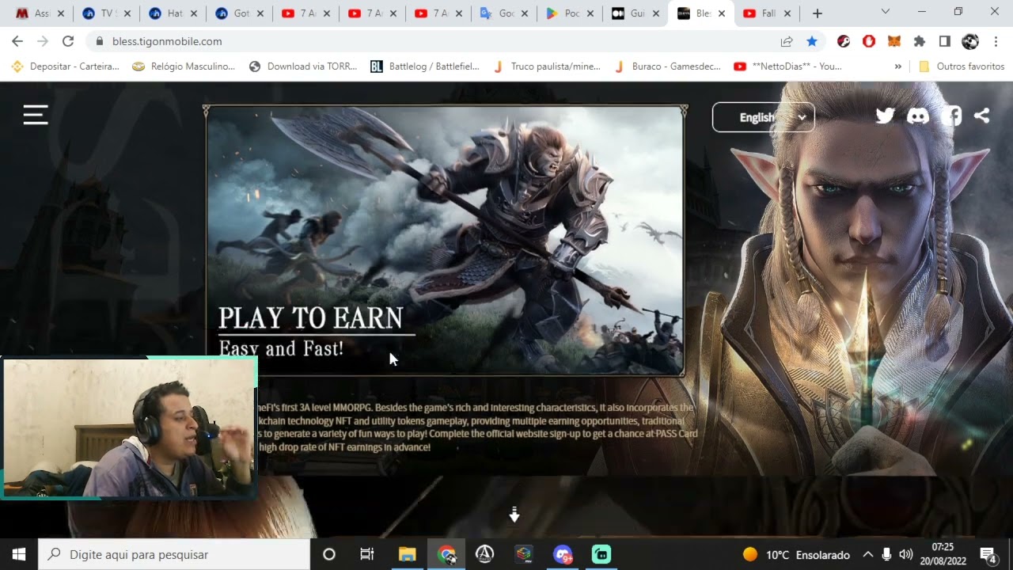Viewport: 1013px width, 570px height.
Task: Click the scroll-down arrow at page bottom
Action: [x=514, y=515]
